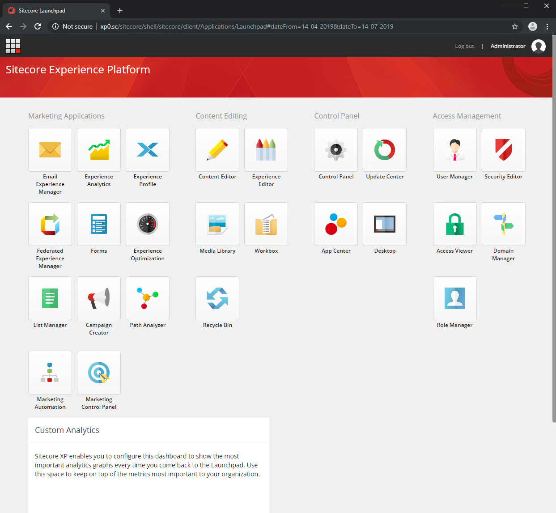Image resolution: width=556 pixels, height=513 pixels.
Task: Launch Campaign Creator megaphone tile
Action: 99,298
